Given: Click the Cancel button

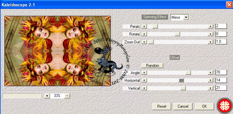Looking at the screenshot, I should 183,106.
